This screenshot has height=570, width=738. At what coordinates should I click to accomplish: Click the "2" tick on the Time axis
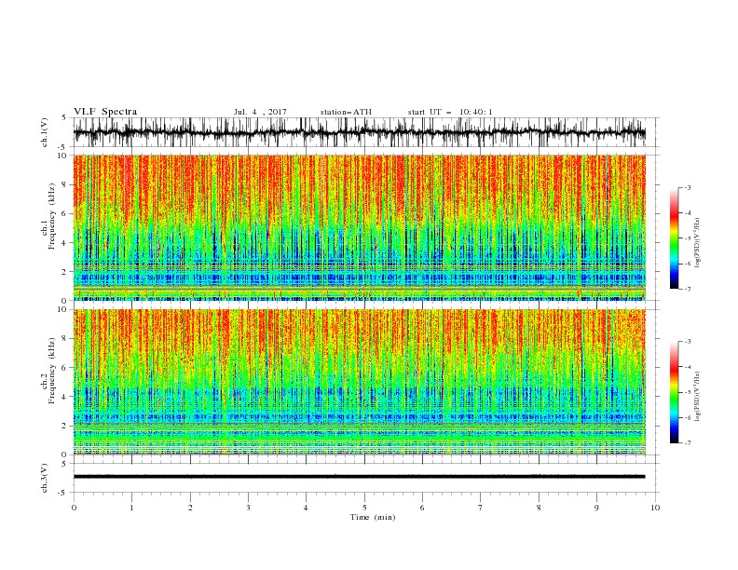pyautogui.click(x=190, y=508)
